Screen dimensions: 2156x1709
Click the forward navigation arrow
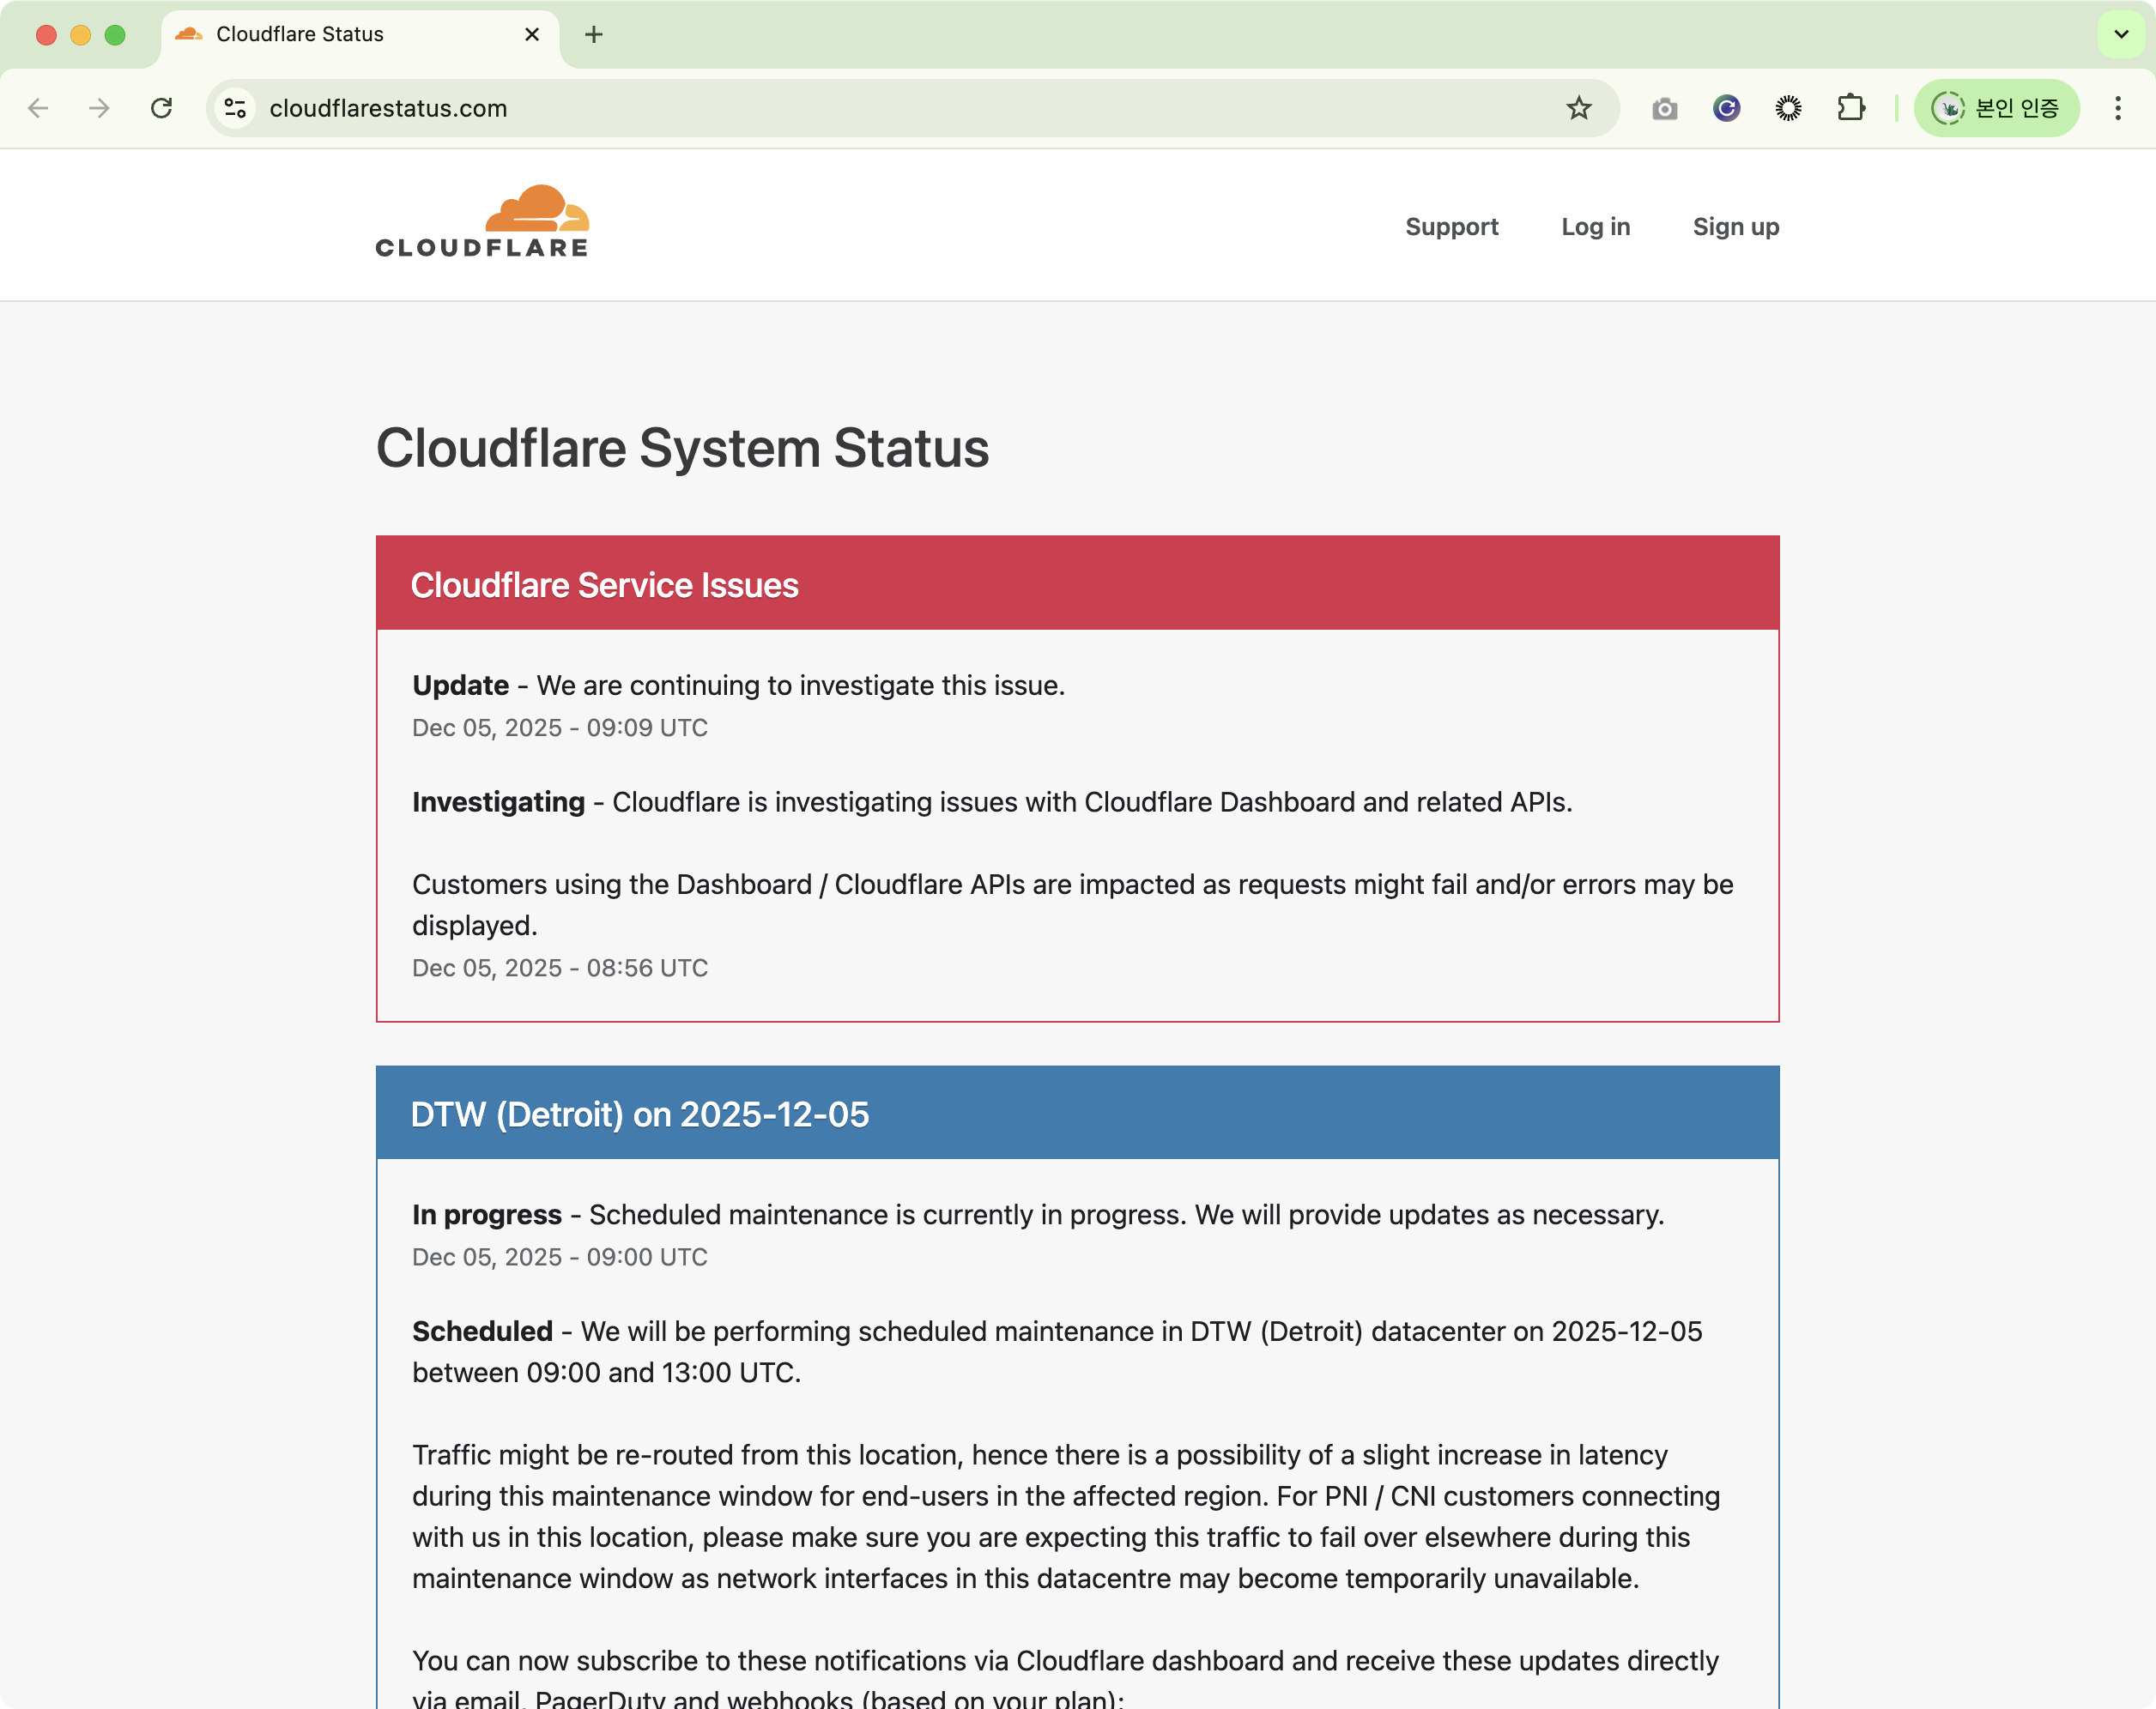[99, 108]
